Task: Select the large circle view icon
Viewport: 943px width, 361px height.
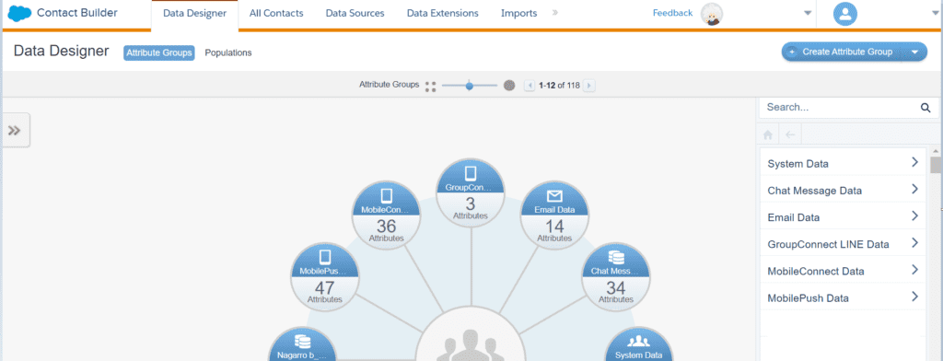Action: (x=509, y=86)
